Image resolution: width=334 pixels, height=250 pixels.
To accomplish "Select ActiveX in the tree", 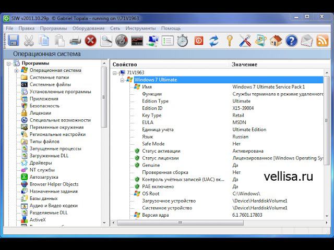I will [38, 220].
